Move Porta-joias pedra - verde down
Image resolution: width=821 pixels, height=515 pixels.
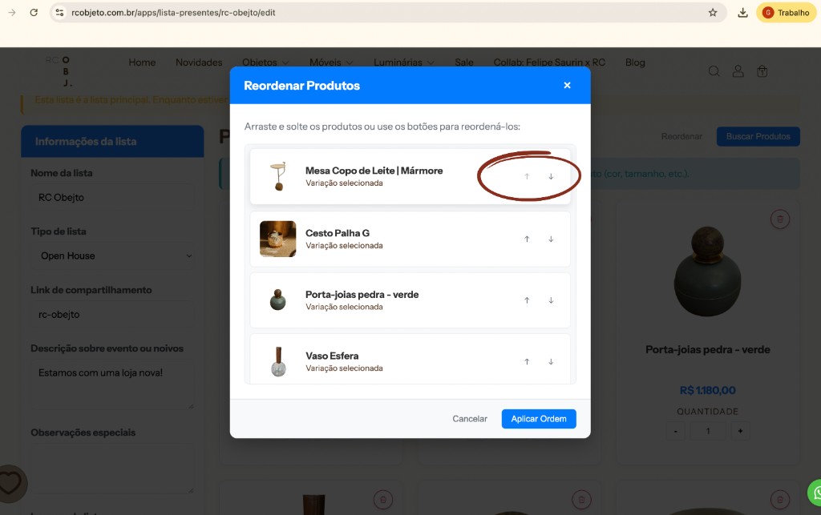[x=551, y=300]
